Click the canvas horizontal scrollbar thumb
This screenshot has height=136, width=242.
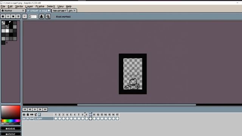137,105
